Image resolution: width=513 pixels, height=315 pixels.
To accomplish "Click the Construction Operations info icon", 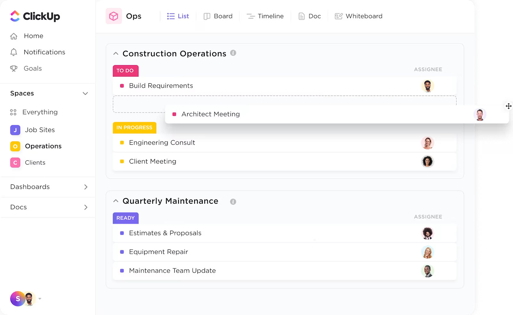I will [234, 53].
